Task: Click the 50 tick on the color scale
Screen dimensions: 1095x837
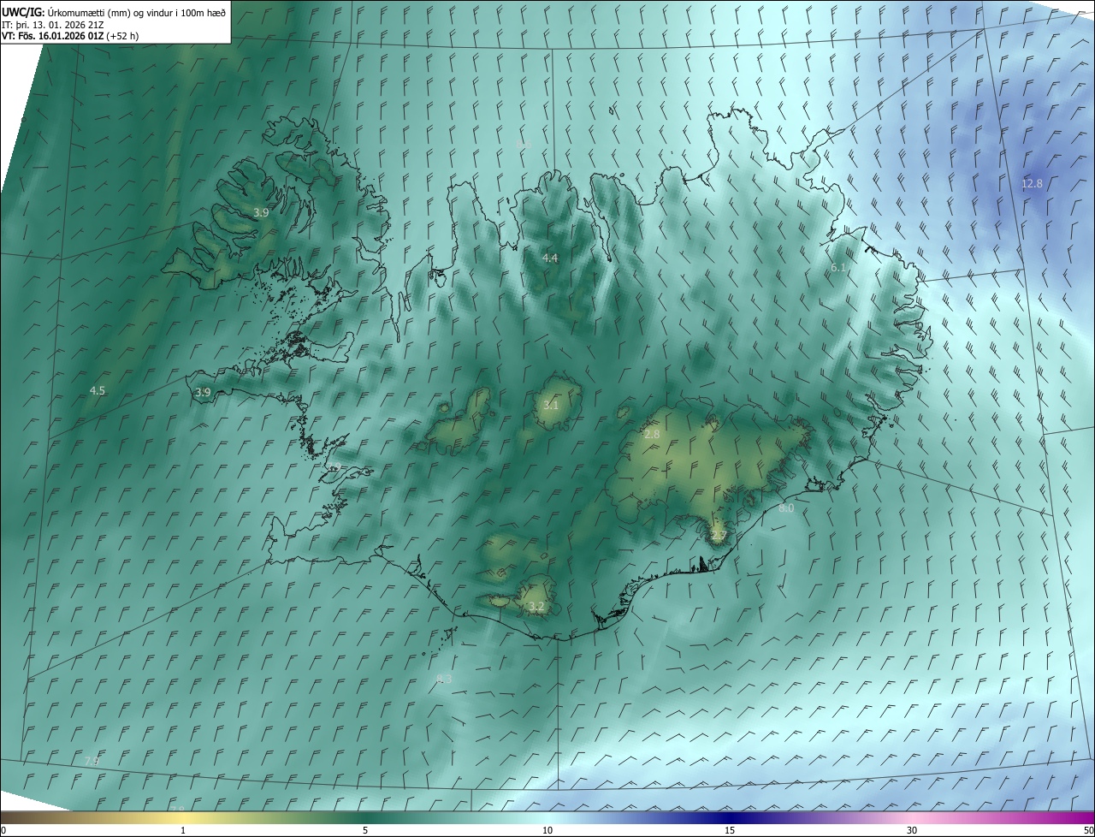Action: [x=1088, y=830]
